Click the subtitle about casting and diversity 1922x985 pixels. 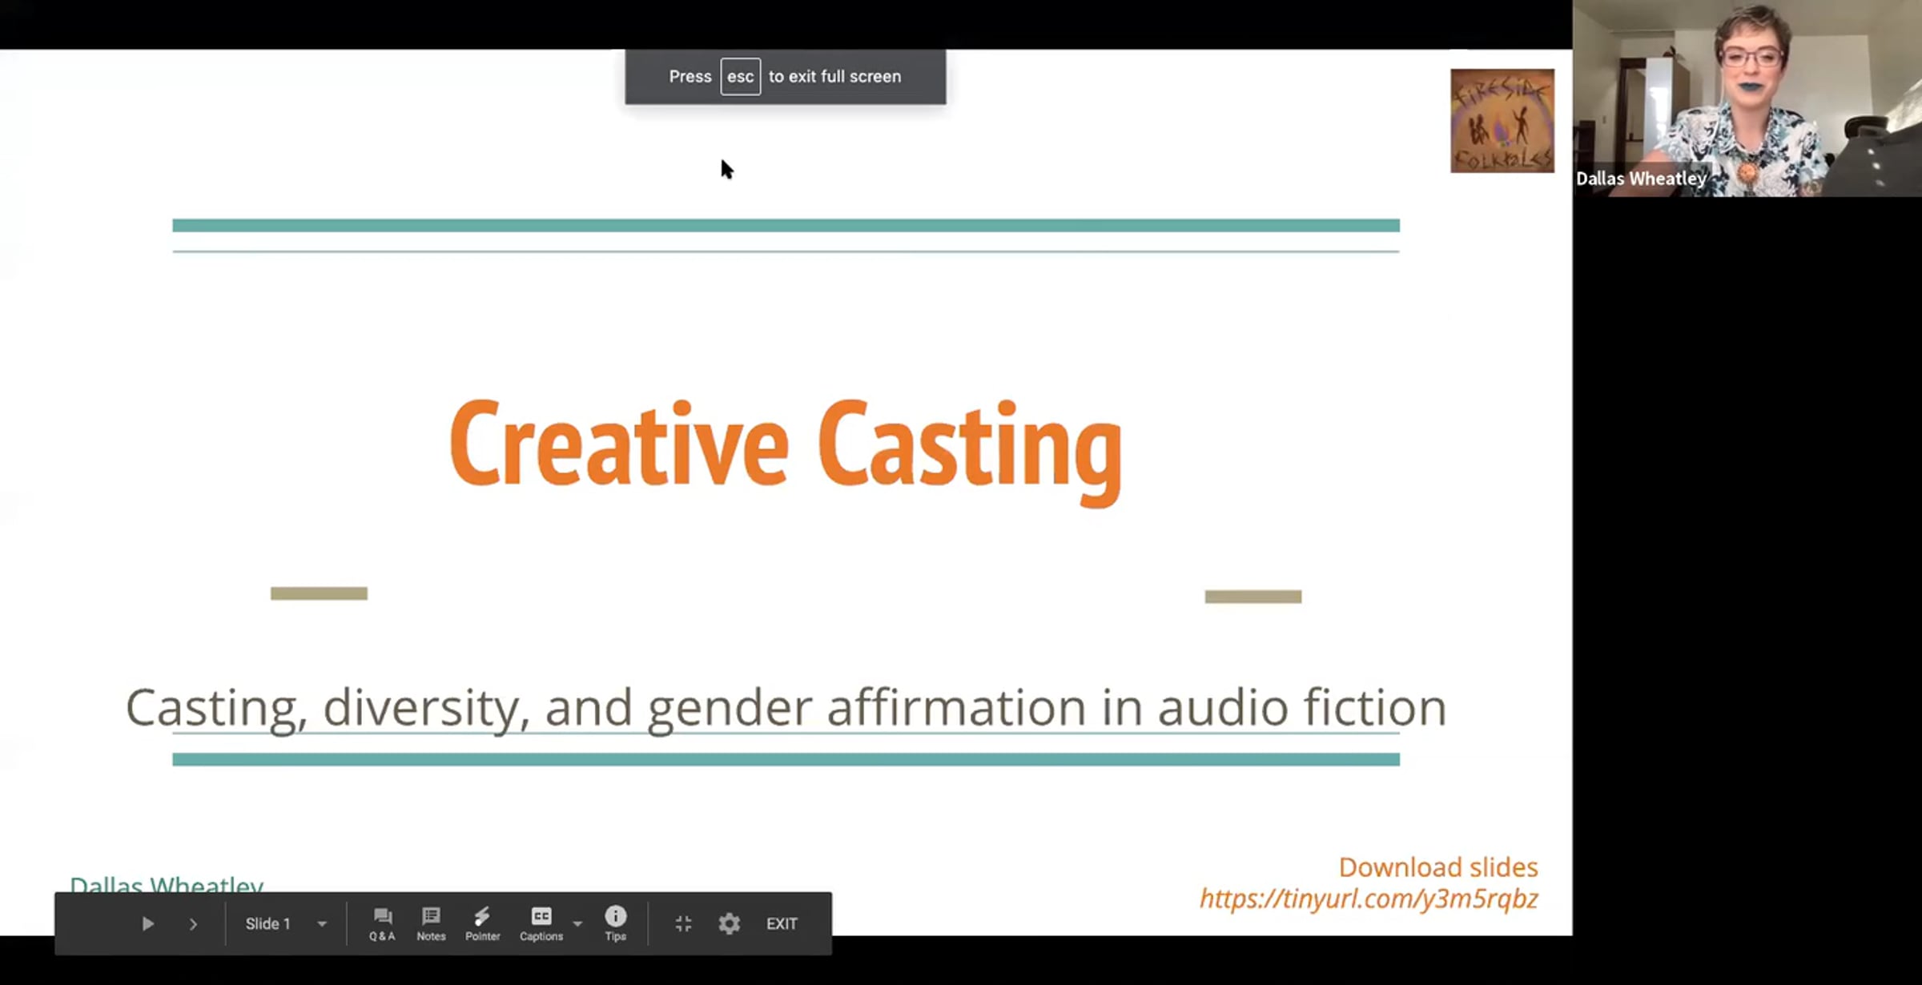click(x=785, y=707)
